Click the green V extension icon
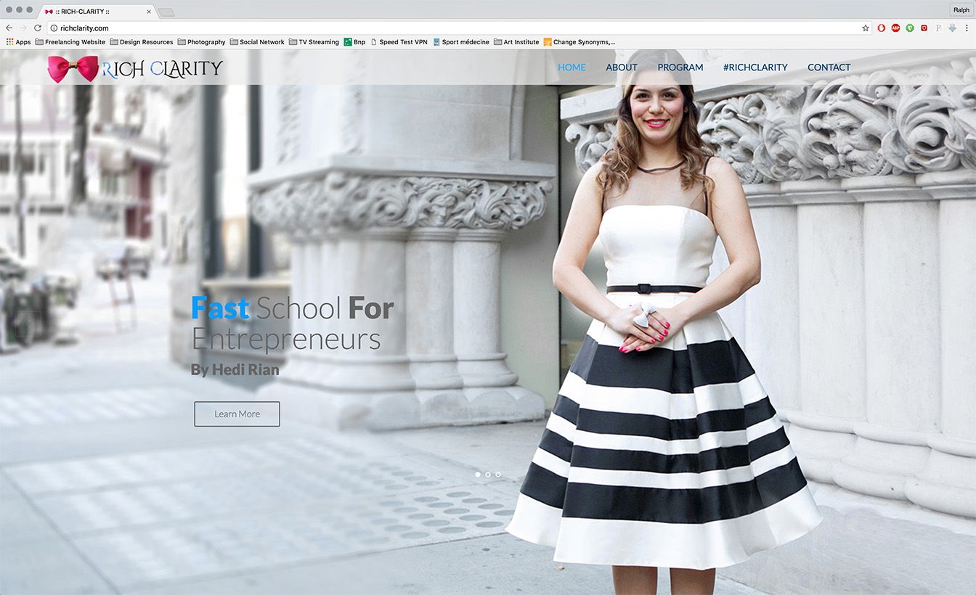The image size is (976, 595). pyautogui.click(x=910, y=28)
